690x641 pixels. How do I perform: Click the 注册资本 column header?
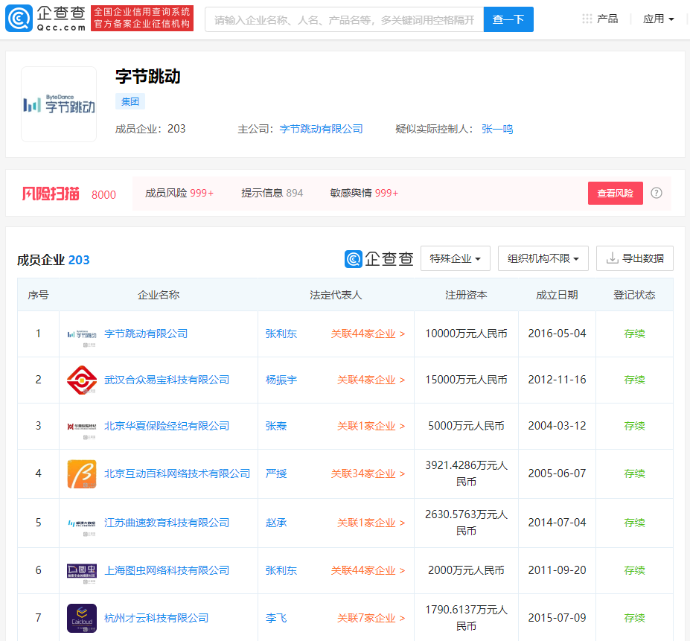click(x=466, y=295)
